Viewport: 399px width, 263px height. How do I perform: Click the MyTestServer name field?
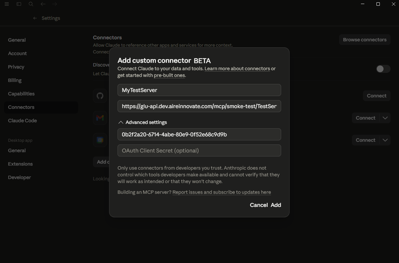[x=199, y=90]
